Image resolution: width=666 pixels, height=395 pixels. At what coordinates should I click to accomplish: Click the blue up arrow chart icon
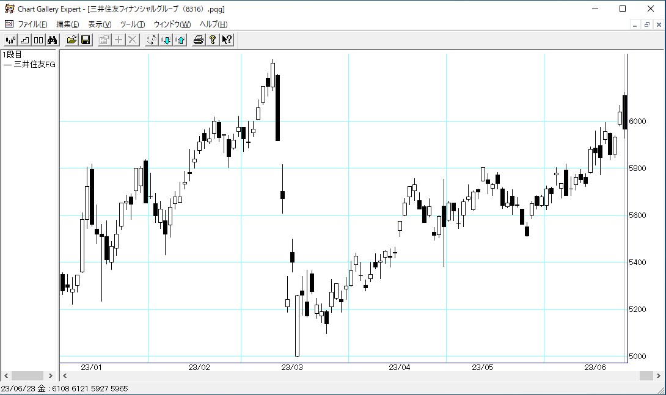(180, 40)
